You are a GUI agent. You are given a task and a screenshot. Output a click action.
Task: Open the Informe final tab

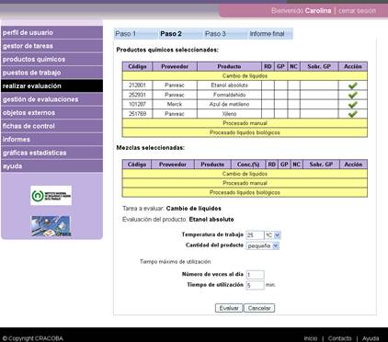click(268, 34)
